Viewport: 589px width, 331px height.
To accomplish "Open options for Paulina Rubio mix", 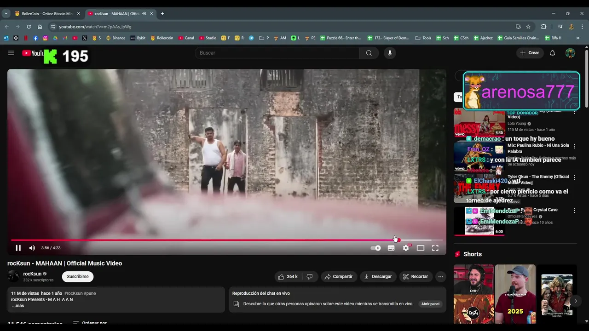I will [574, 146].
